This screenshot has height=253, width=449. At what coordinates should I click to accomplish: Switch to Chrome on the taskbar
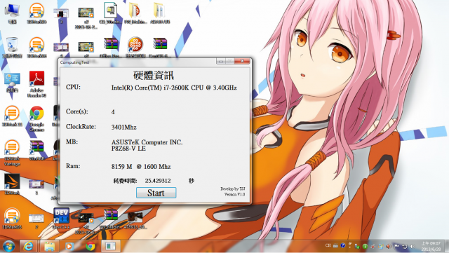[x=91, y=246]
